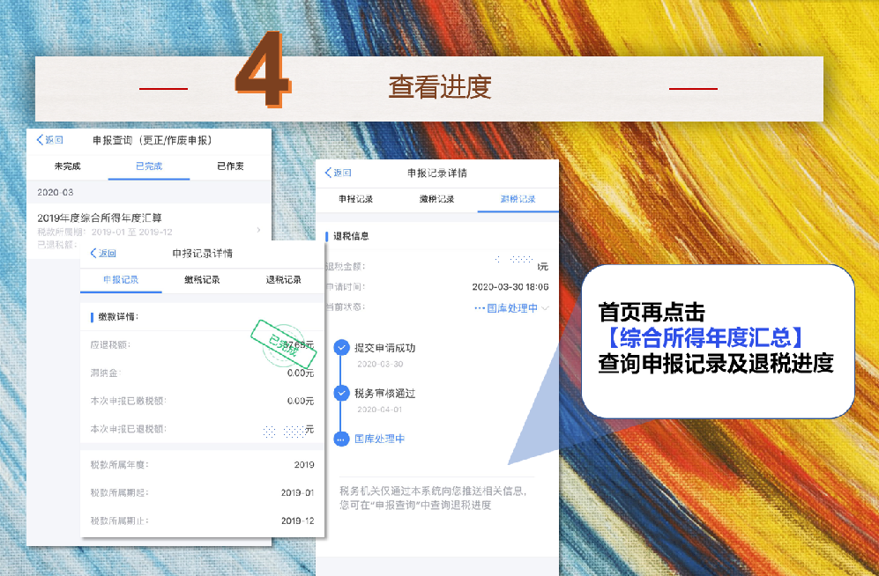Click the 2020-04-01 date under 税务审核通过
The height and width of the screenshot is (576, 879).
tap(380, 410)
